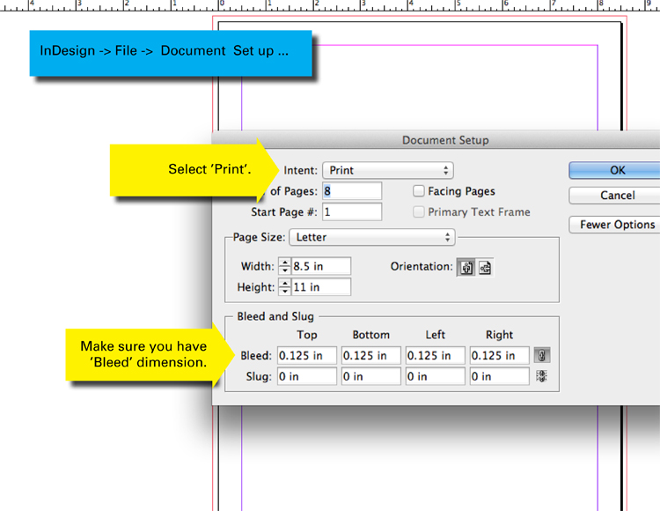The width and height of the screenshot is (660, 511).
Task: Click the Bleed Left field
Action: 436,356
